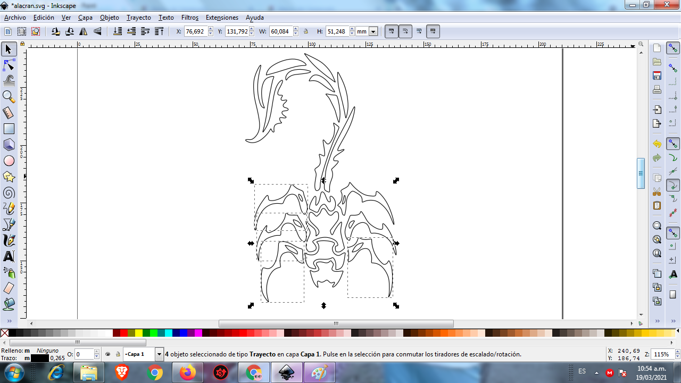681x383 pixels.
Task: Open the mm units dropdown
Action: pos(373,31)
